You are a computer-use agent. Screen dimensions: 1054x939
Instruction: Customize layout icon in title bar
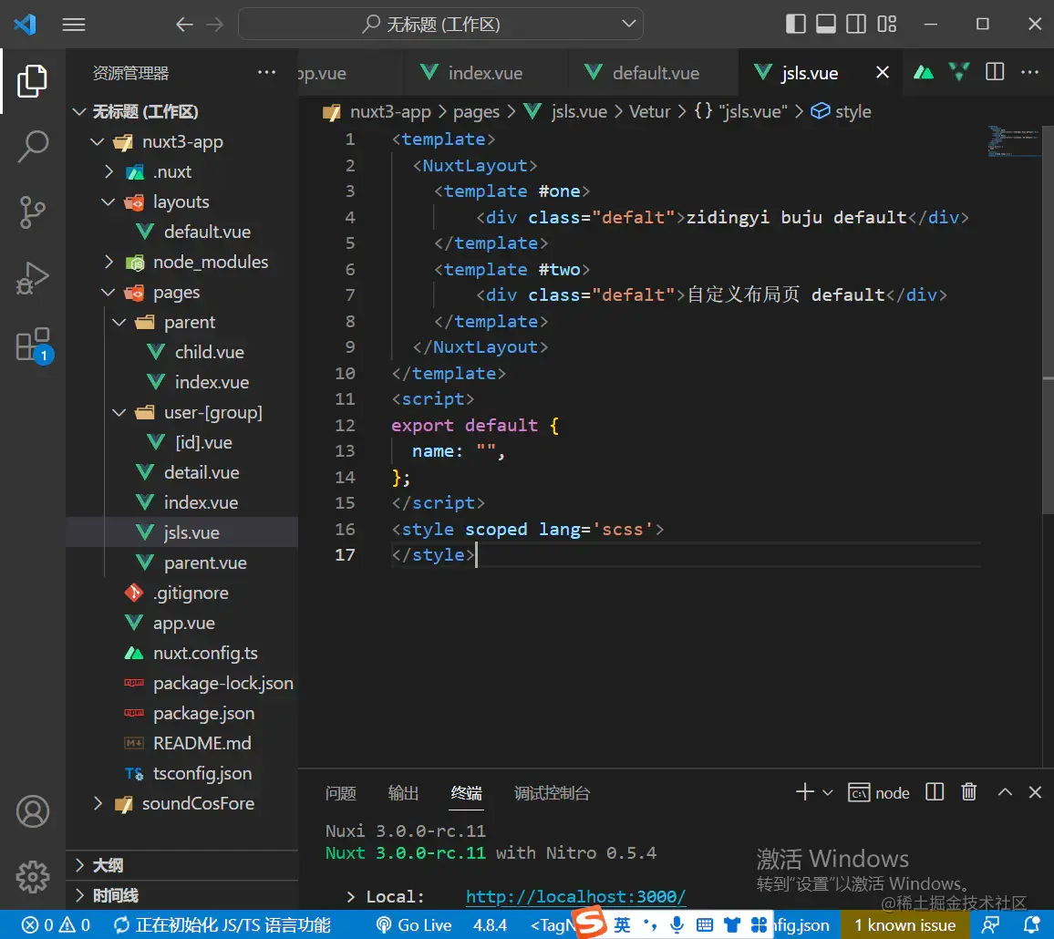[886, 25]
